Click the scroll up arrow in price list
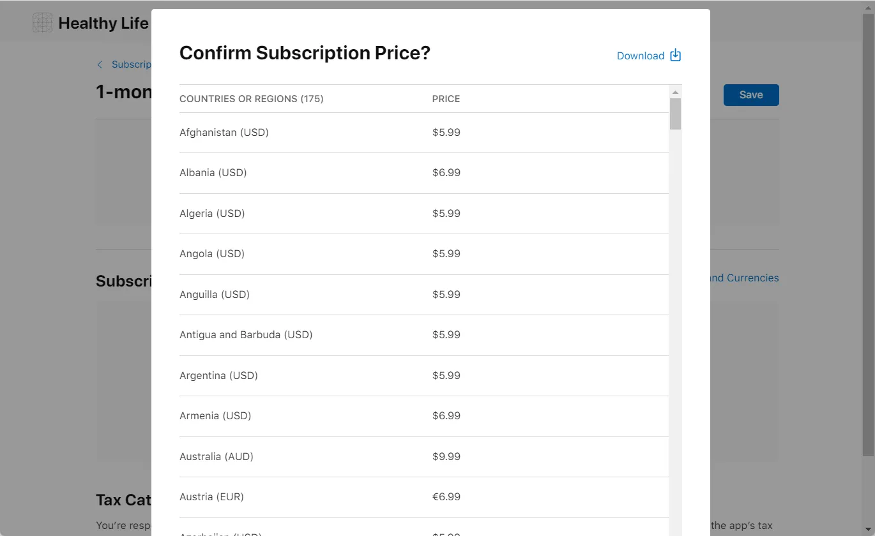Screen dimensions: 875x536 pyautogui.click(x=675, y=93)
